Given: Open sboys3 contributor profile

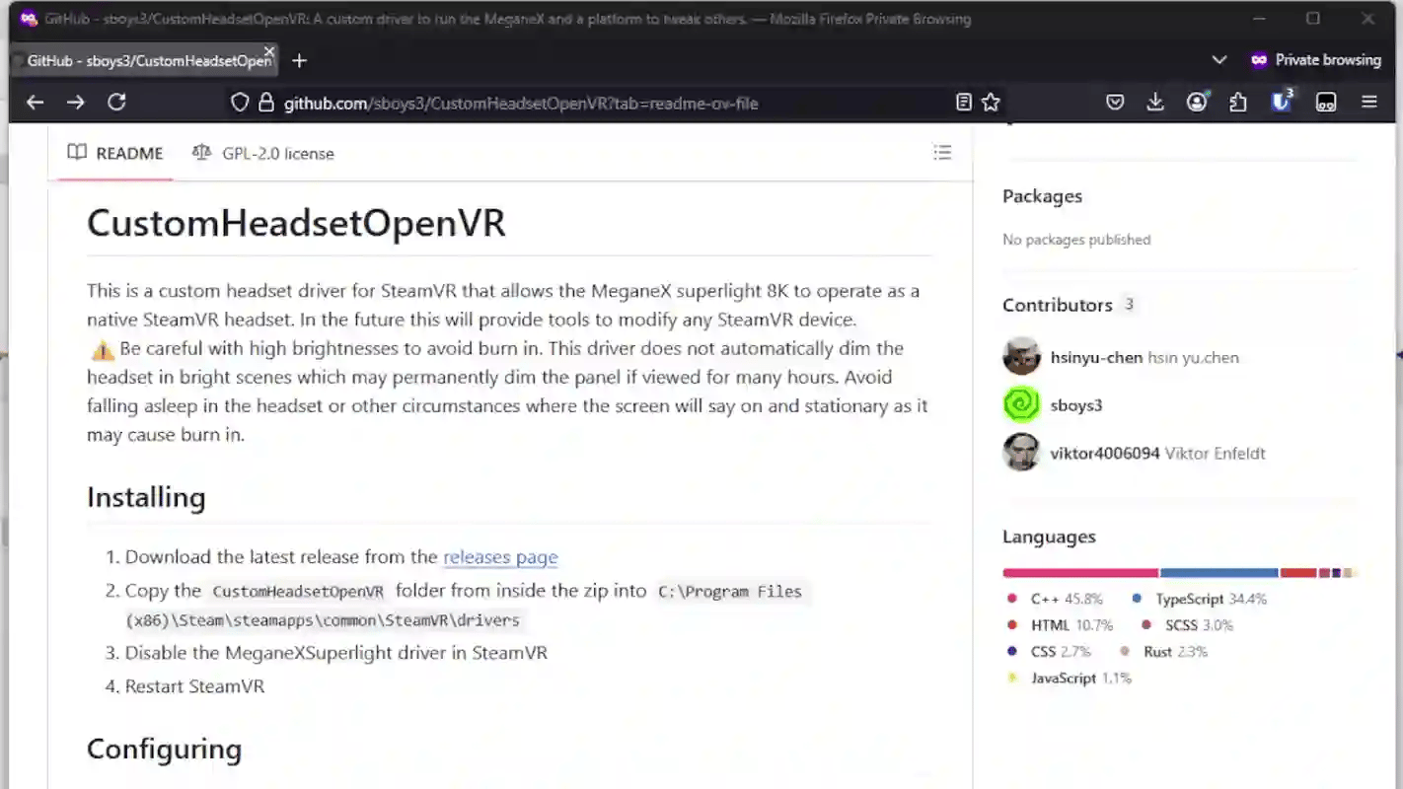Looking at the screenshot, I should tap(1076, 405).
